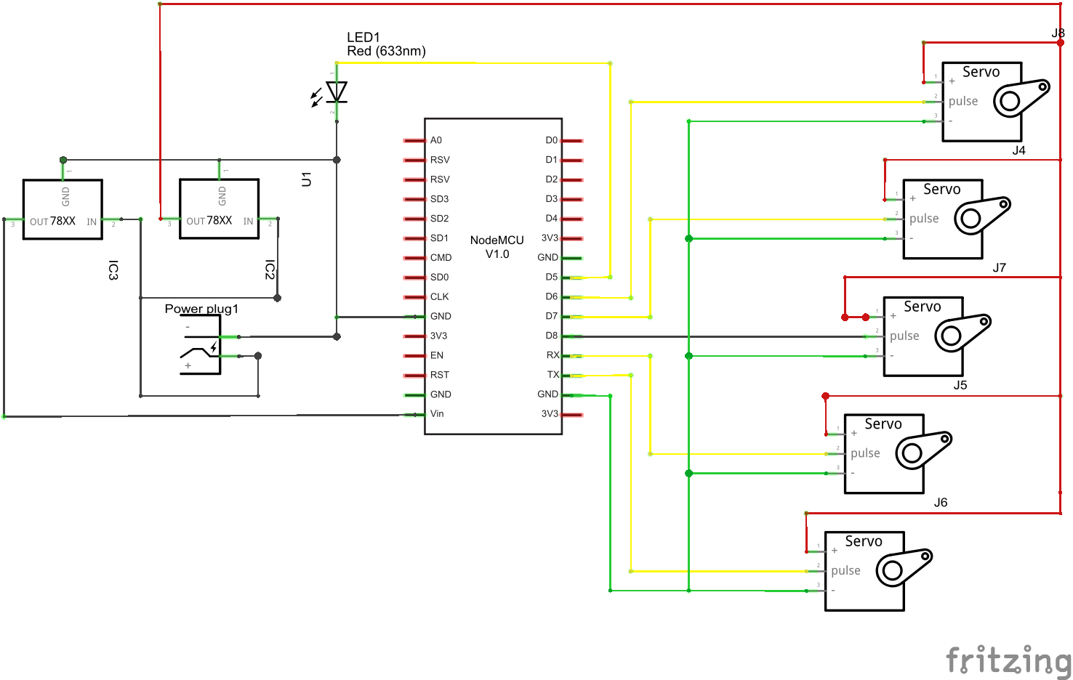Viewport: 1073px width, 680px height.
Task: Click the SD3 pin on NodeMCU
Action: (x=414, y=199)
